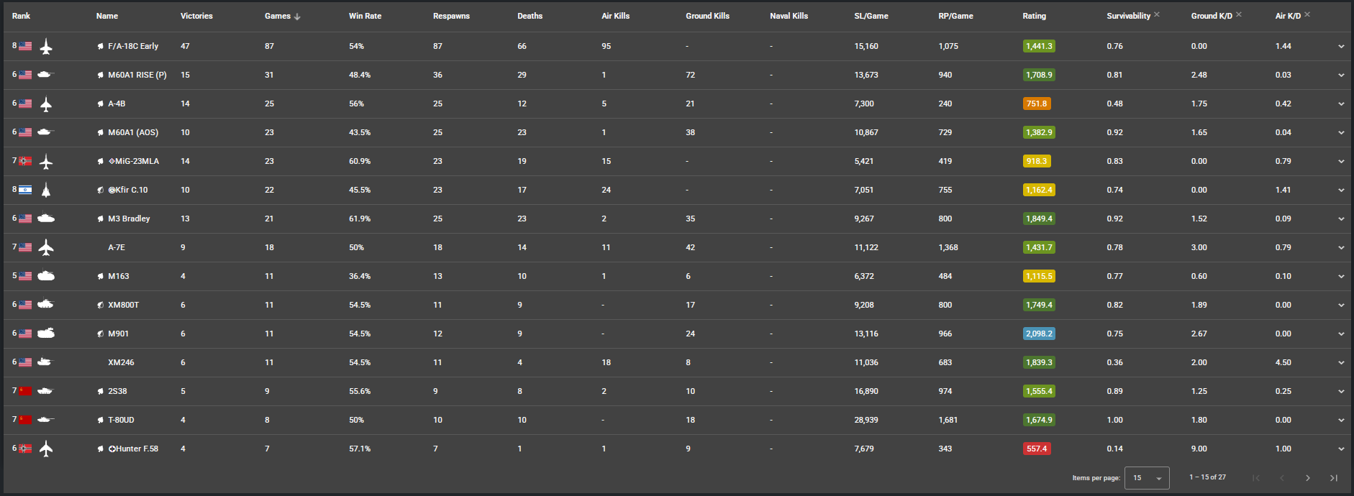1354x496 pixels.
Task: Sort table by Rating column
Action: click(1034, 16)
